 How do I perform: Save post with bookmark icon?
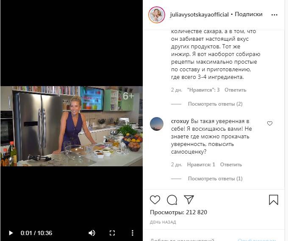click(x=274, y=200)
